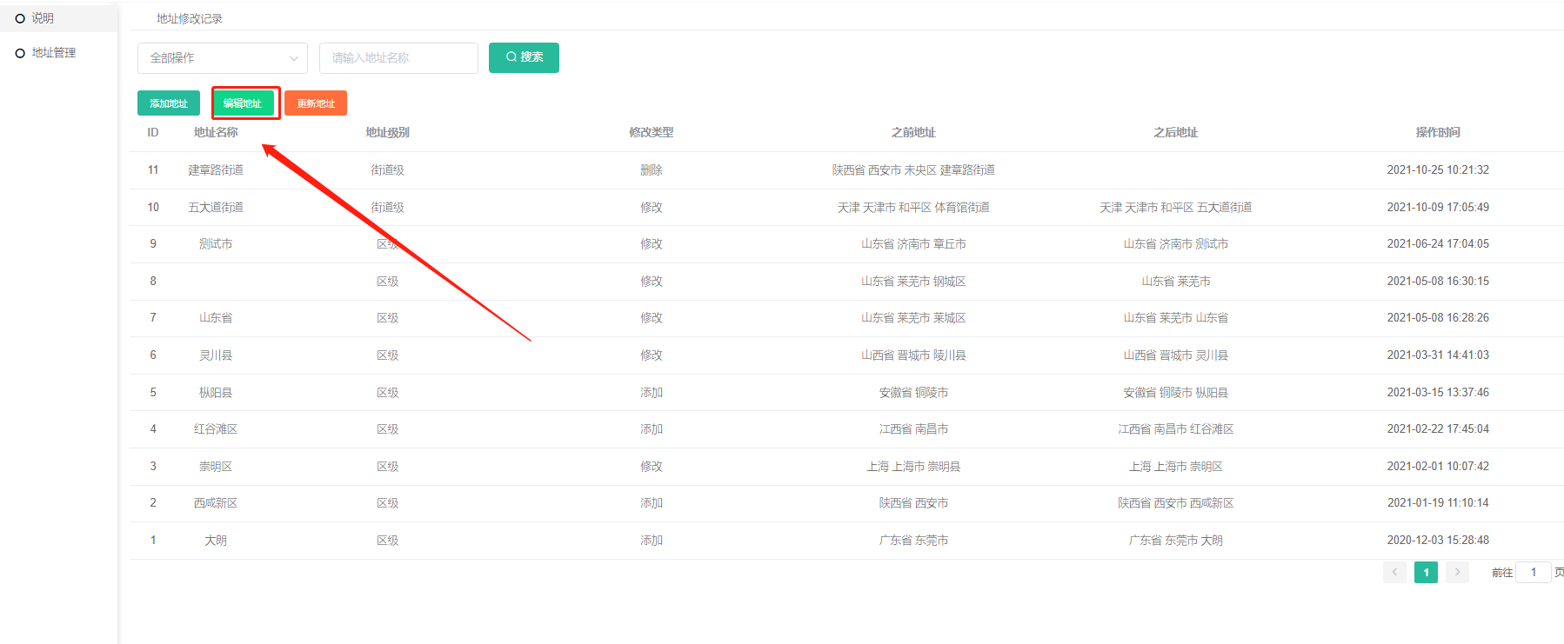Click timestamp 2021-05-08 16:30:15
The image size is (1564, 644).
point(1438,282)
